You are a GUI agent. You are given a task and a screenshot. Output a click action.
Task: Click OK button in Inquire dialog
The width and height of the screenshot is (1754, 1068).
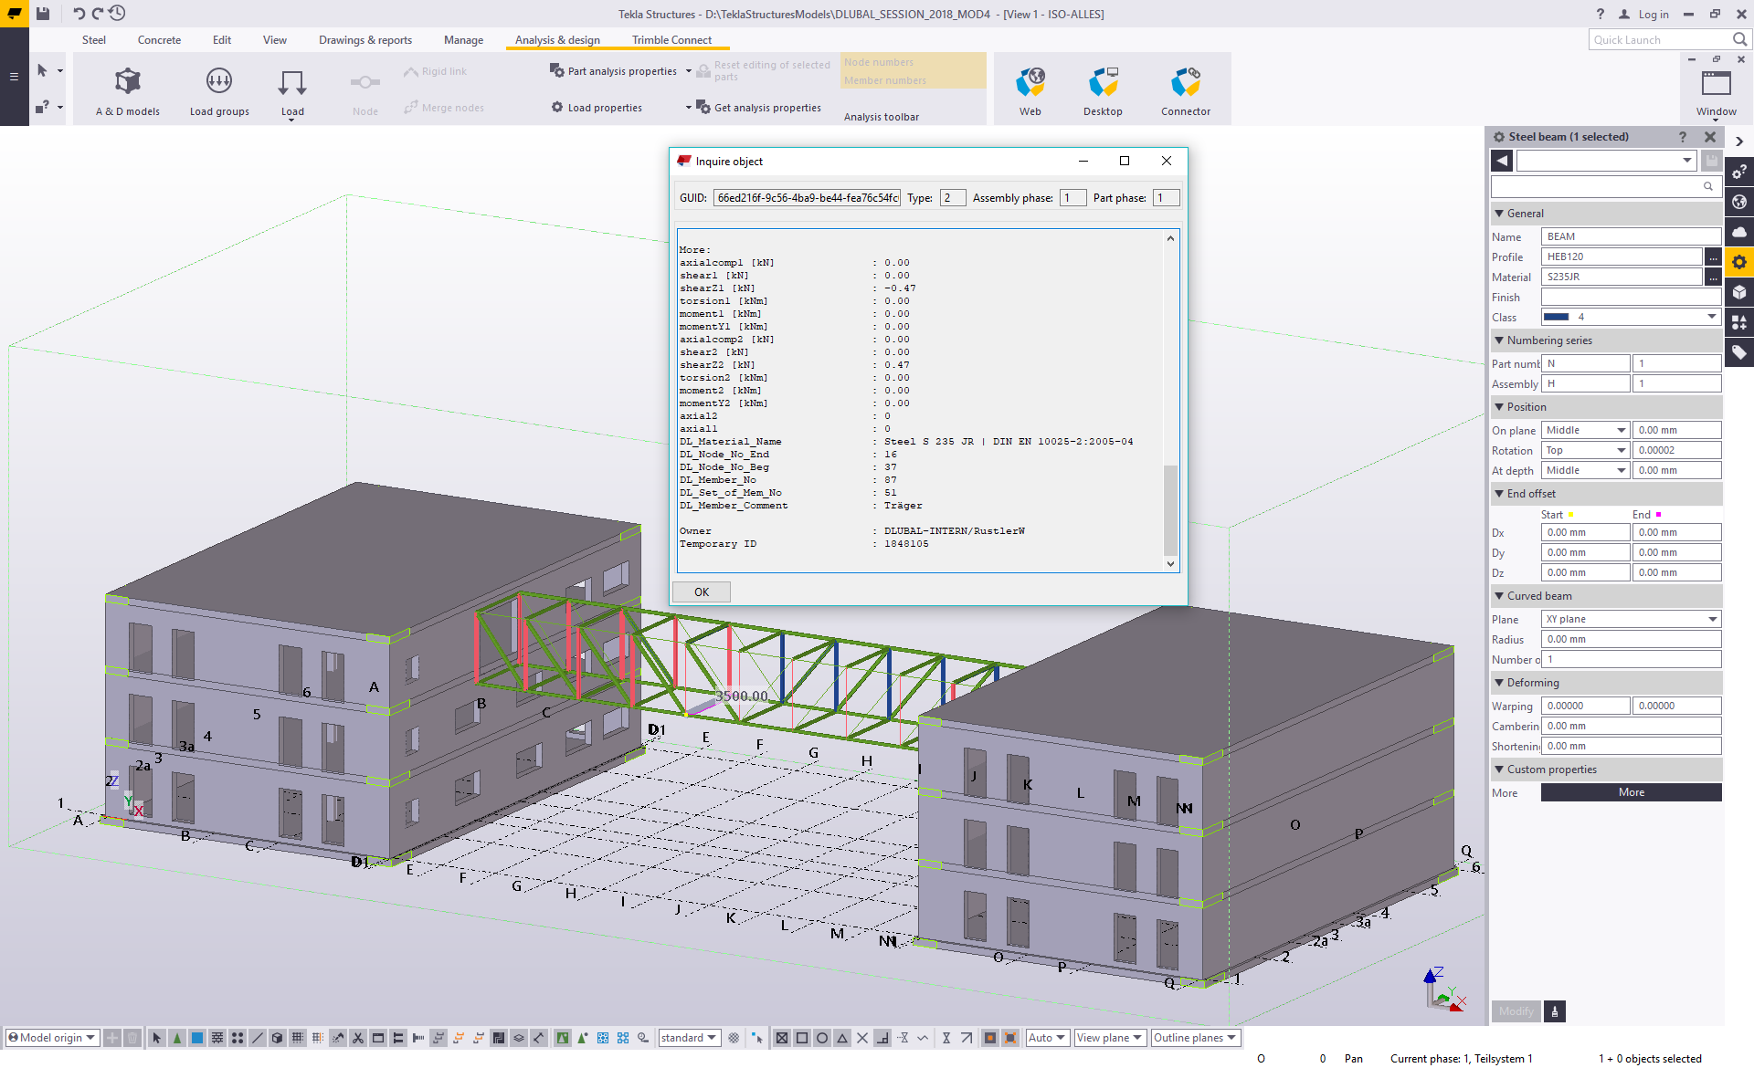click(x=702, y=591)
